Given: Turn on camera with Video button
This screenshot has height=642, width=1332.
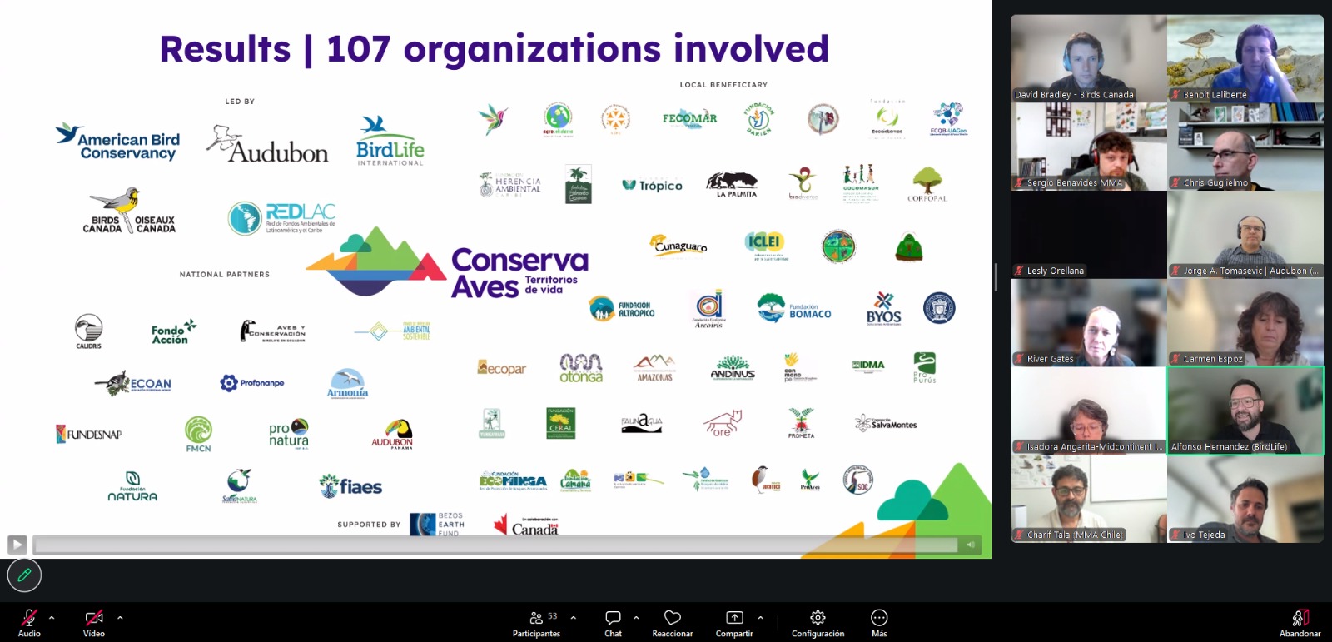Looking at the screenshot, I should click(x=94, y=622).
